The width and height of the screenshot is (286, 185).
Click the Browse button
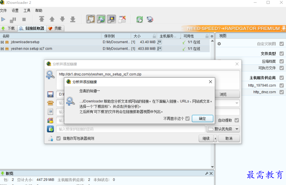tap(228, 94)
